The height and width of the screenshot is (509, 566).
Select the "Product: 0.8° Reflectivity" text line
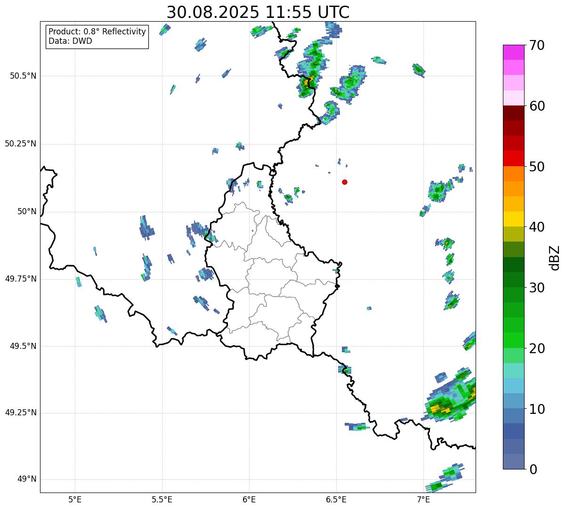(x=97, y=32)
